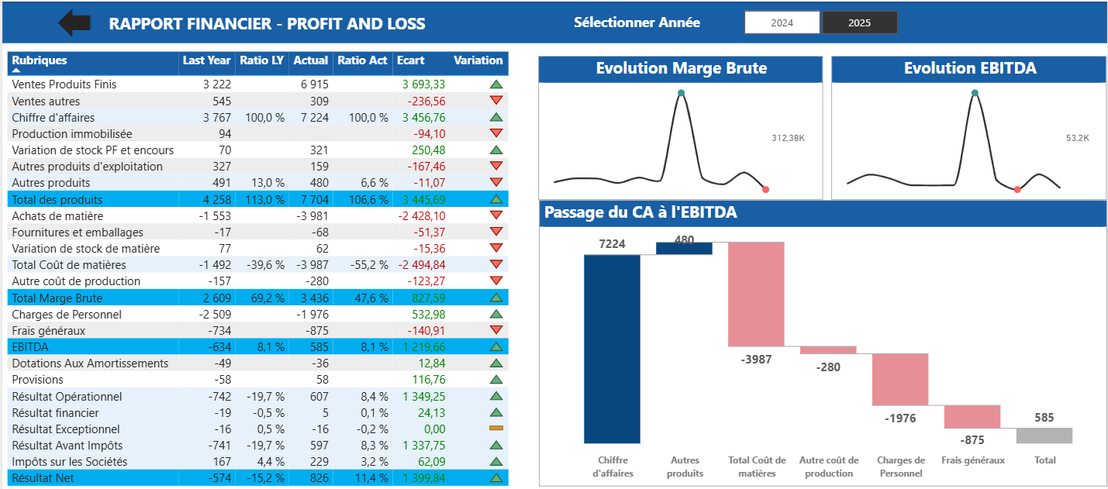Click green triangle for Charges de Personnel
Screen dimensions: 1108x489
coord(496,314)
